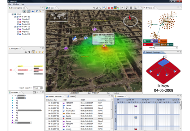Click the blue access point icon in Device Explorer toolbar

point(33,11)
